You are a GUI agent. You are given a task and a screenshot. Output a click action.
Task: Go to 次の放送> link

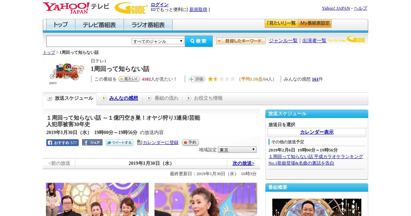[x=244, y=164]
